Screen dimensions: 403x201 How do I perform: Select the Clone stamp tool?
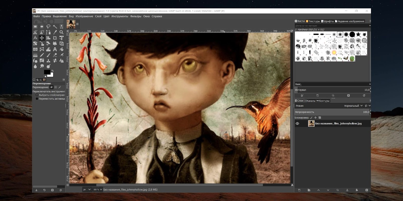click(48, 61)
